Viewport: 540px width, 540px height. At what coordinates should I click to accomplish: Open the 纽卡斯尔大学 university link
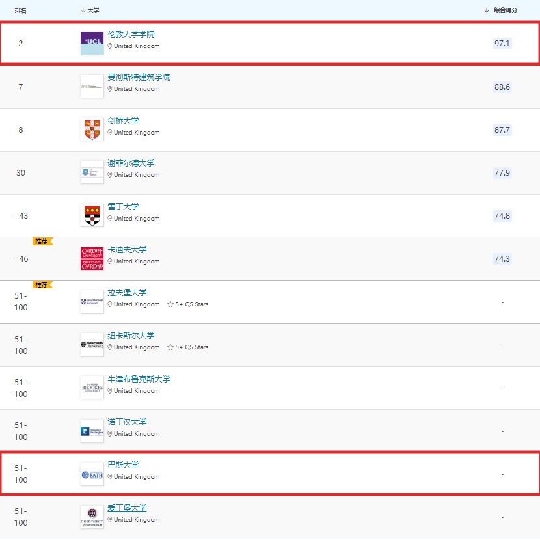tap(131, 336)
